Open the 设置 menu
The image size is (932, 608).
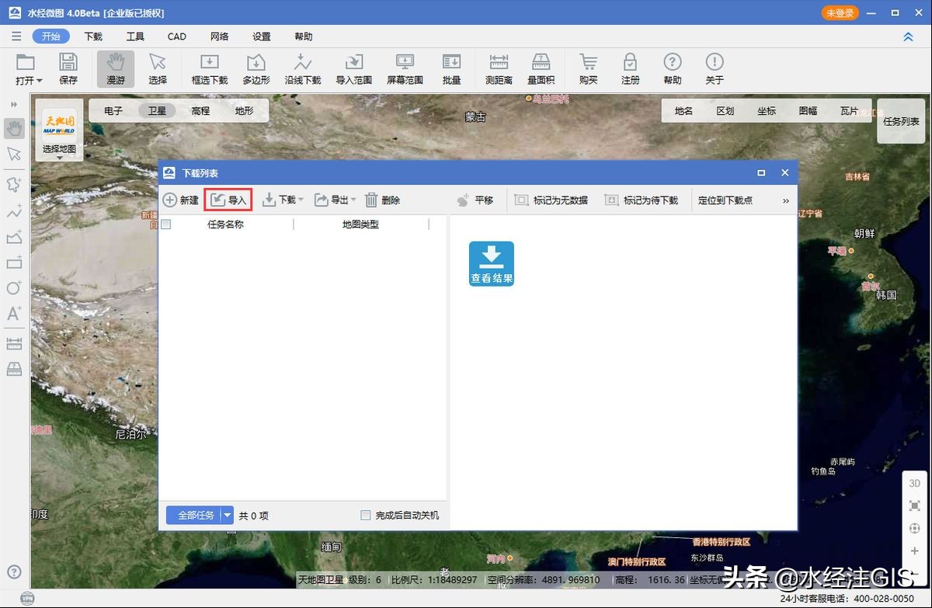coord(262,36)
